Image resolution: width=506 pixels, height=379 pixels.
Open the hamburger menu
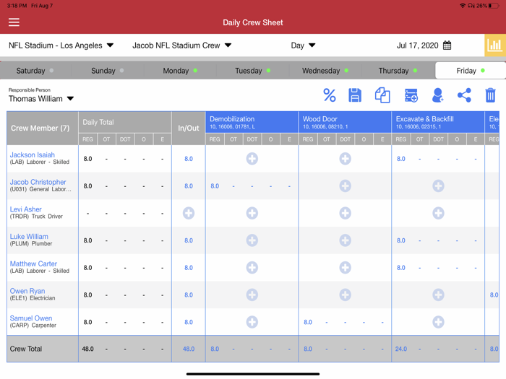[x=14, y=22]
